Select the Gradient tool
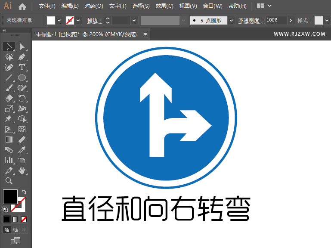 point(9,139)
